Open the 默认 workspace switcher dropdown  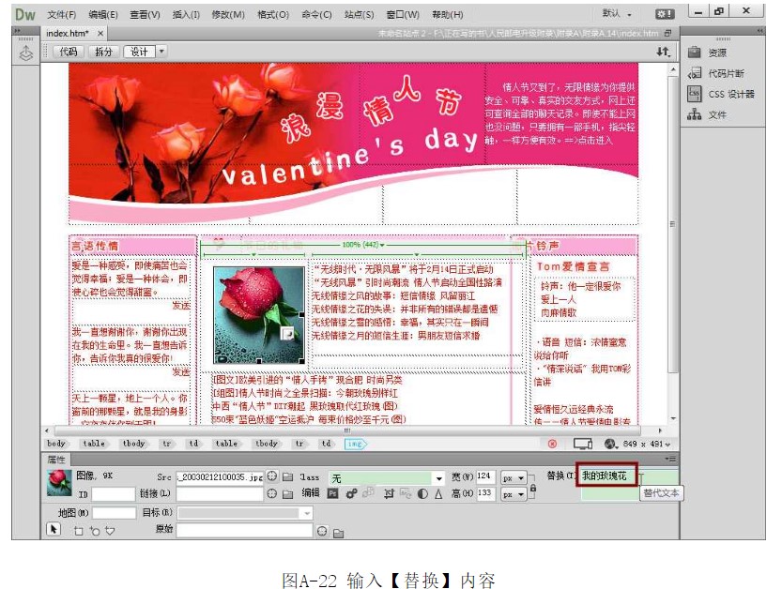pos(617,14)
